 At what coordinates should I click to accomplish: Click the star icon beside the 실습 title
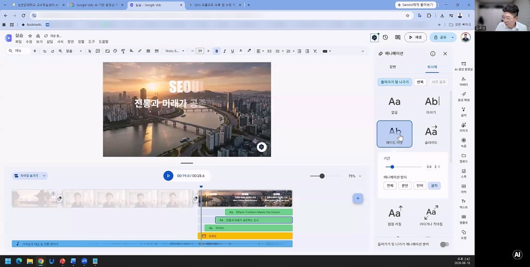click(x=30, y=36)
